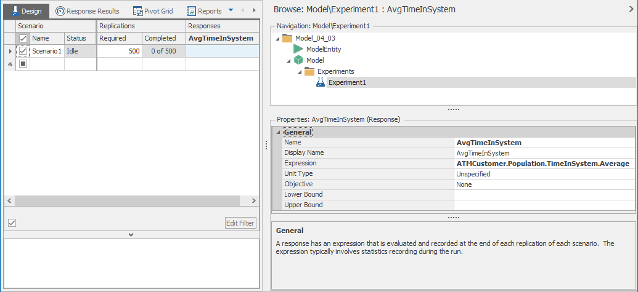This screenshot has width=638, height=292.
Task: Click the AvgTimeInSystem column header
Action: [222, 38]
